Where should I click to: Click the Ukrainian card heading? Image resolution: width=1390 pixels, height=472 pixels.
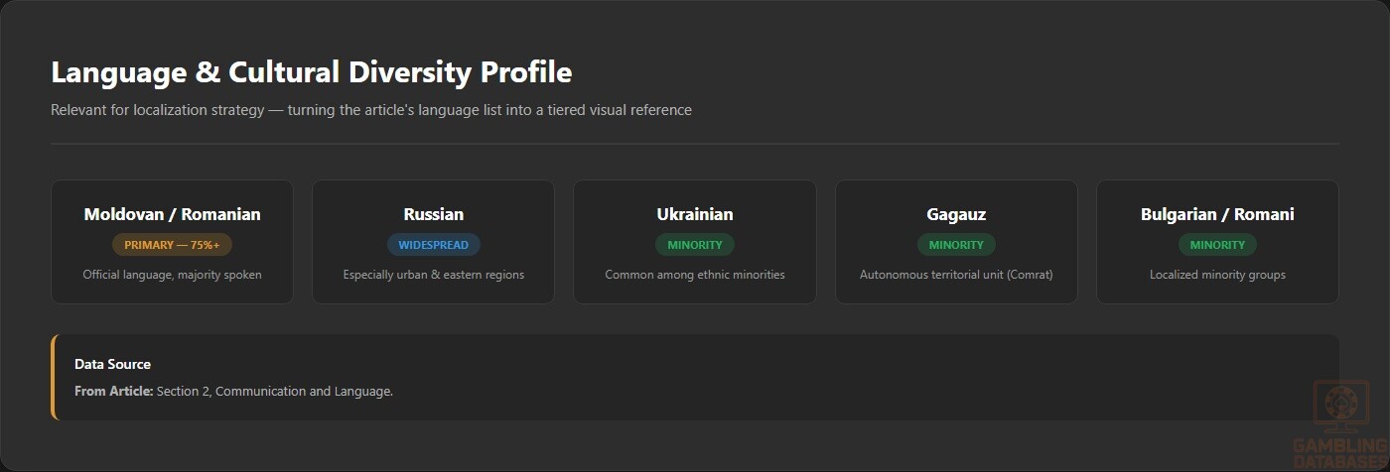tap(695, 214)
